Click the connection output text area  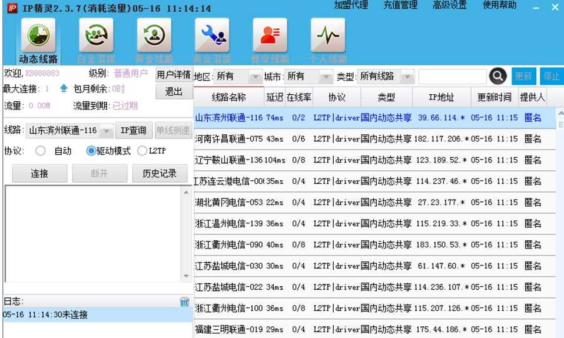point(93,234)
